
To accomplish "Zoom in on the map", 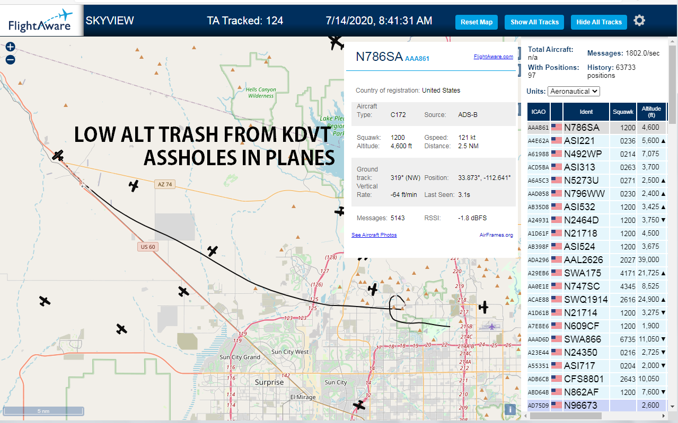I will click(10, 47).
